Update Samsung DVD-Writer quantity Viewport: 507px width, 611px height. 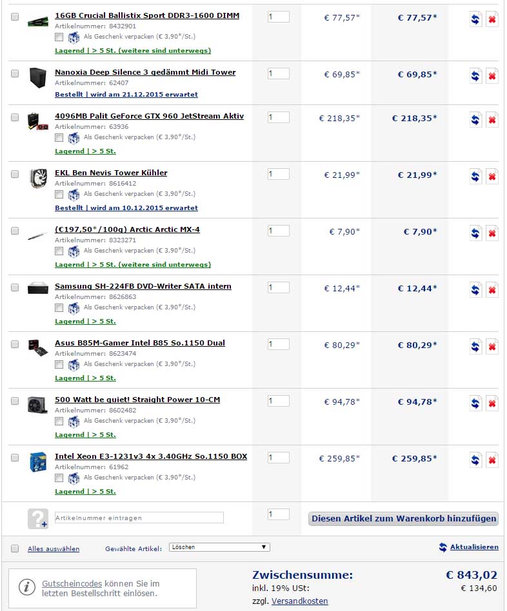(475, 289)
